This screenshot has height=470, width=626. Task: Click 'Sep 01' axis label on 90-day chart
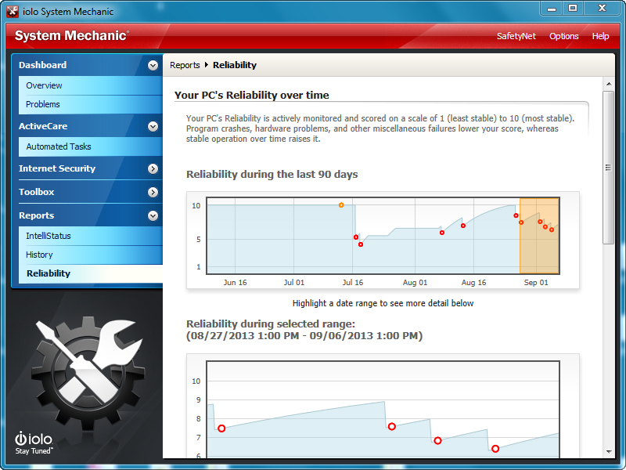point(536,283)
